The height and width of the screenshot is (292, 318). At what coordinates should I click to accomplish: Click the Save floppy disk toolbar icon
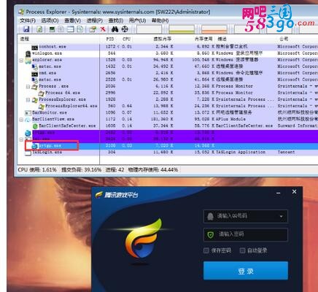tap(26, 29)
